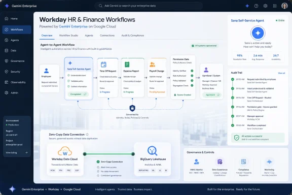Viewport: 292px width, 195px height.
Task: Click the Compliance document icon
Action: [243, 161]
